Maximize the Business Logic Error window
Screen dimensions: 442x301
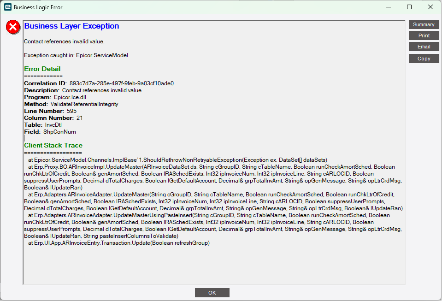[409, 7]
